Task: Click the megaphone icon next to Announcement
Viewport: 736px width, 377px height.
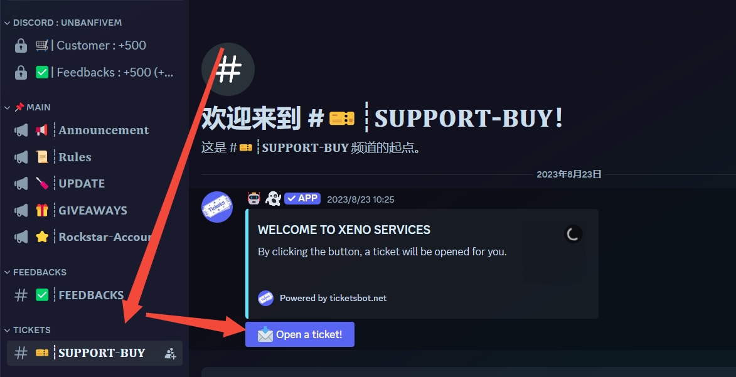Action: [21, 130]
